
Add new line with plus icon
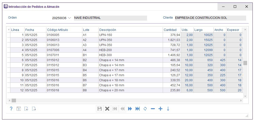click(x=160, y=109)
